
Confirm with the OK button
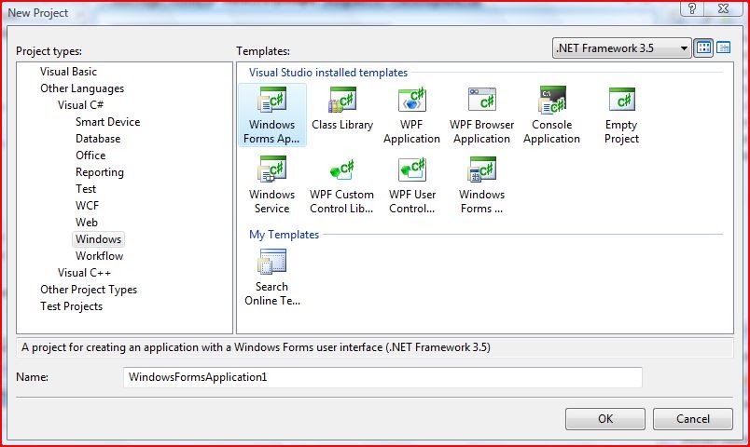click(605, 419)
